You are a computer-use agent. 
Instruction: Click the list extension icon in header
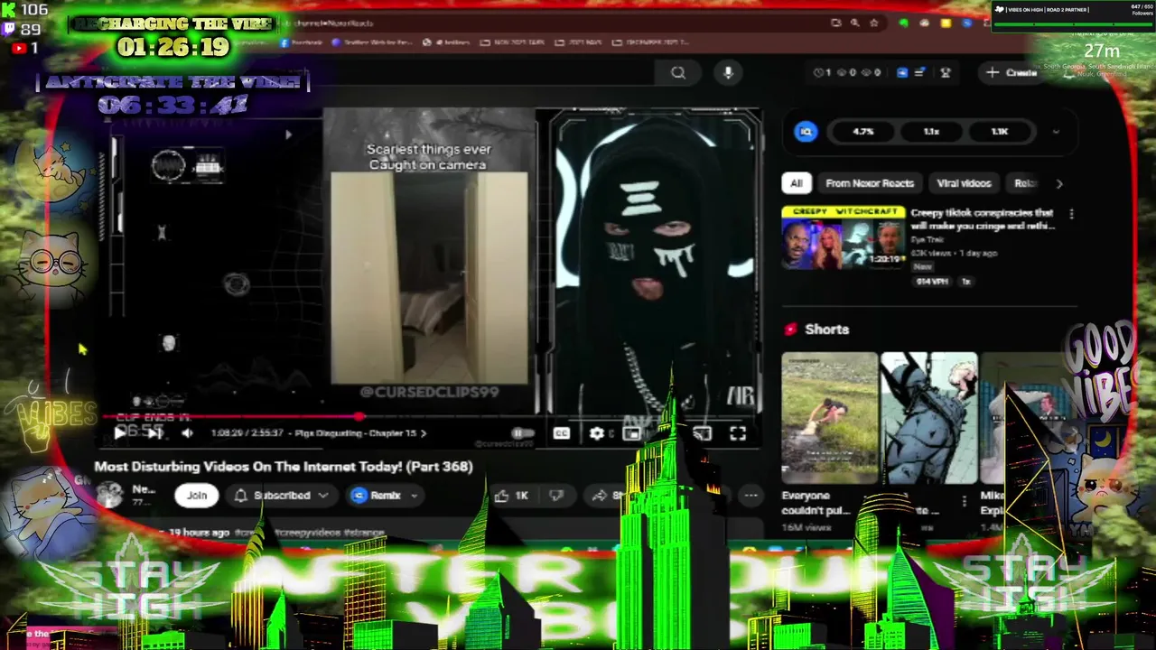tap(919, 72)
